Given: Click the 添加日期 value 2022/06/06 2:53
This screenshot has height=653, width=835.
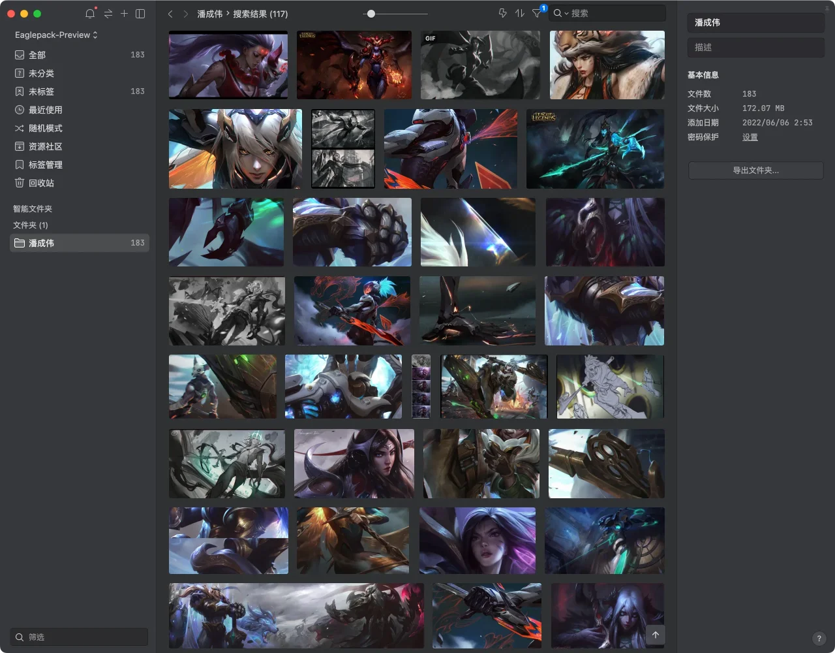Looking at the screenshot, I should (778, 123).
